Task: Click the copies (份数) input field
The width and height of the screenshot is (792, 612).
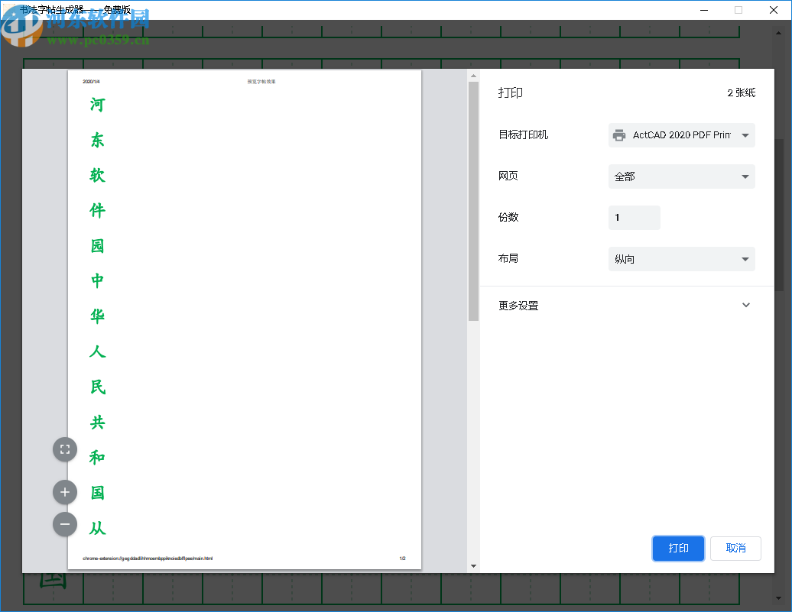Action: pos(634,218)
